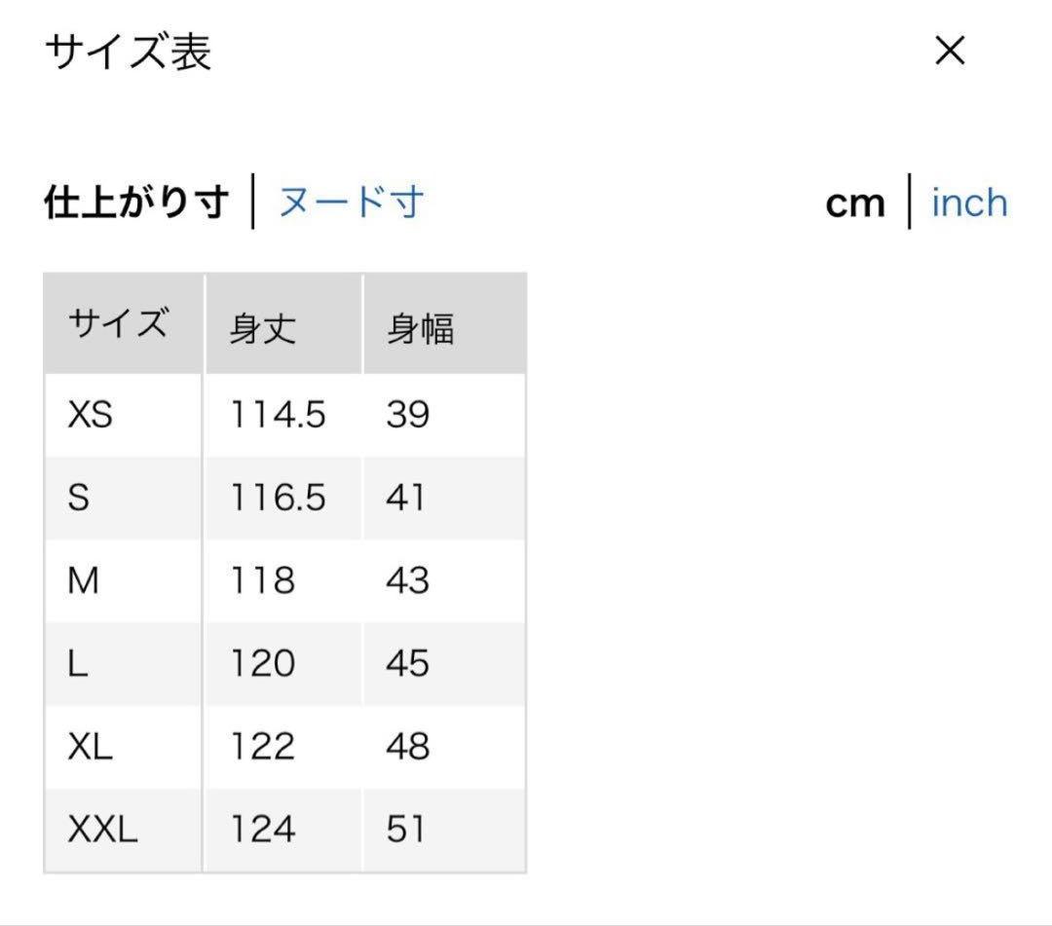The width and height of the screenshot is (1052, 926).
Task: Select the XL size row
Action: (285, 746)
